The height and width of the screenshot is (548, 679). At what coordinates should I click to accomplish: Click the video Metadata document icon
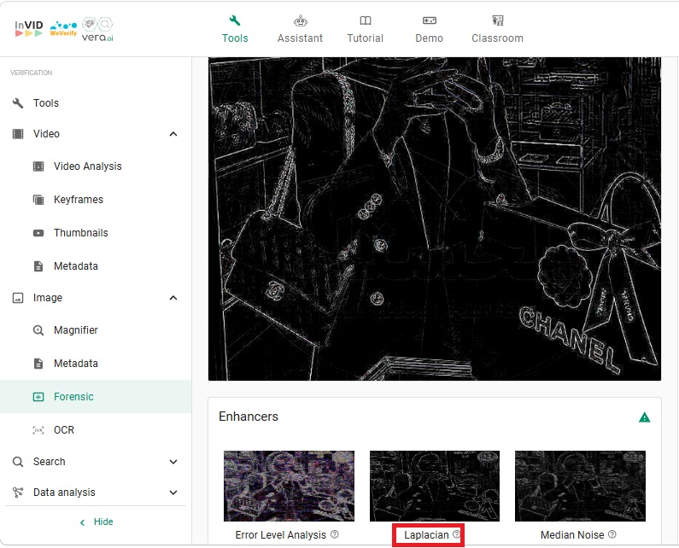click(x=38, y=266)
